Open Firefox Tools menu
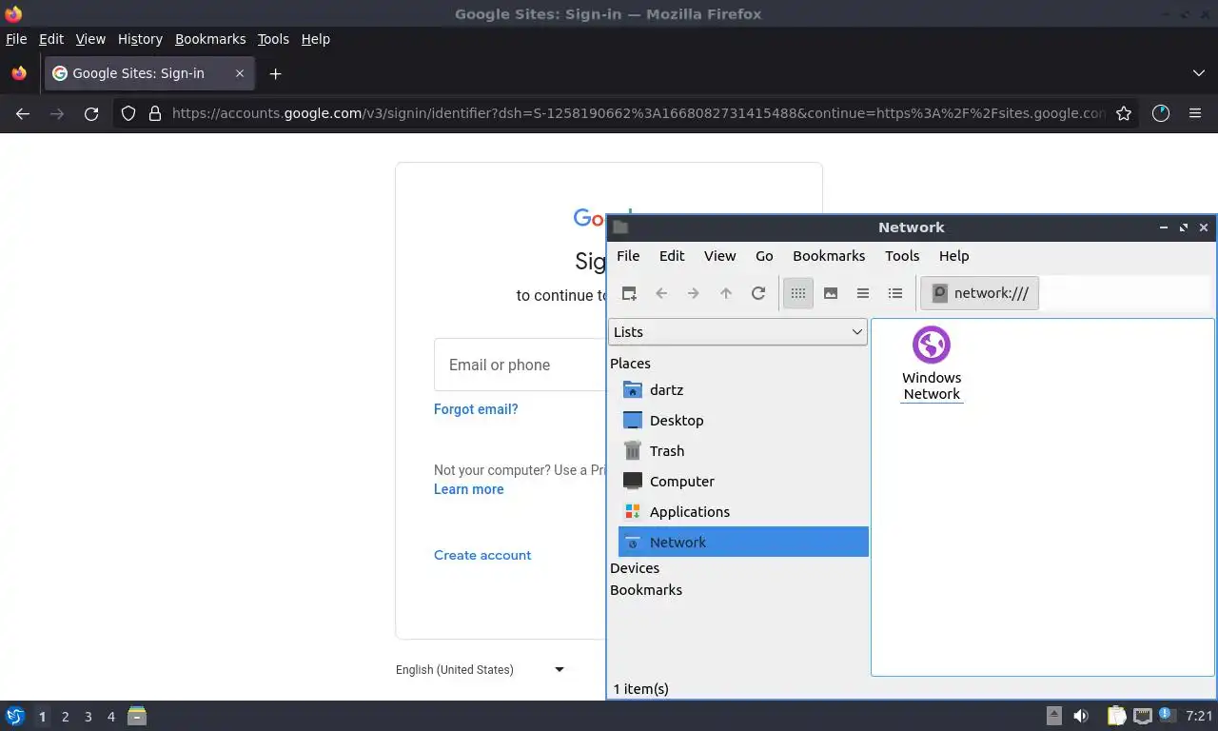This screenshot has height=731, width=1218. pos(273,39)
